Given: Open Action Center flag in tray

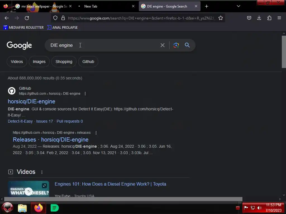Looking at the screenshot, I should click(246, 208).
